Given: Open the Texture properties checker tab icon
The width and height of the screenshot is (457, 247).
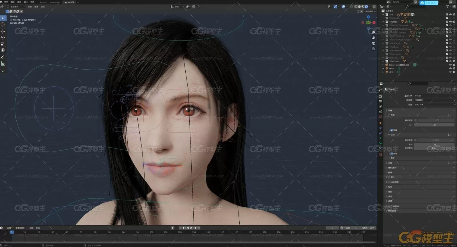Looking at the screenshot, I should tap(380, 155).
